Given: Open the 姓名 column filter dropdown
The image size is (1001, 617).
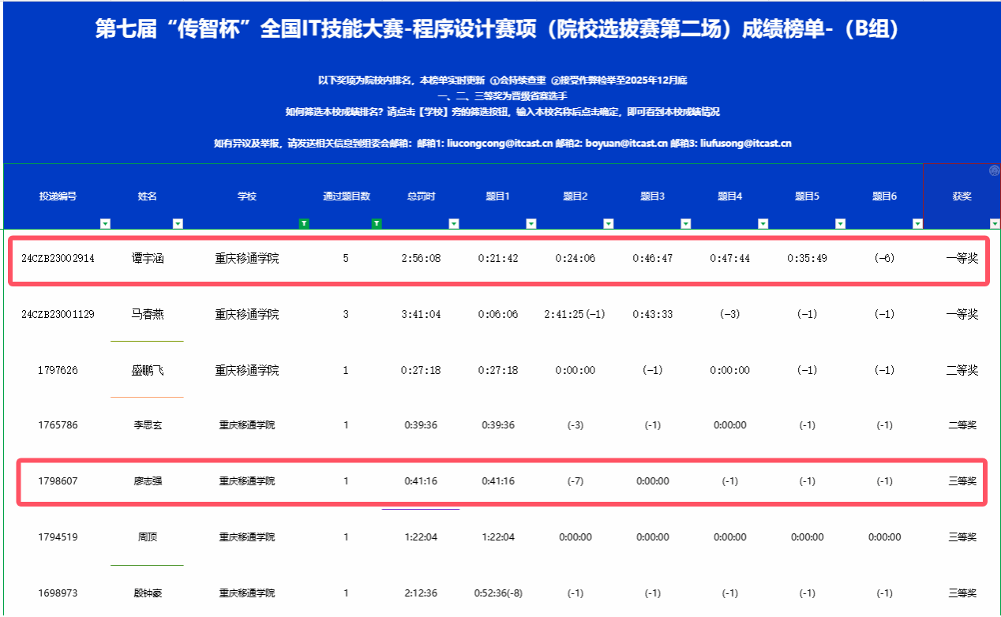Looking at the screenshot, I should coord(178,224).
